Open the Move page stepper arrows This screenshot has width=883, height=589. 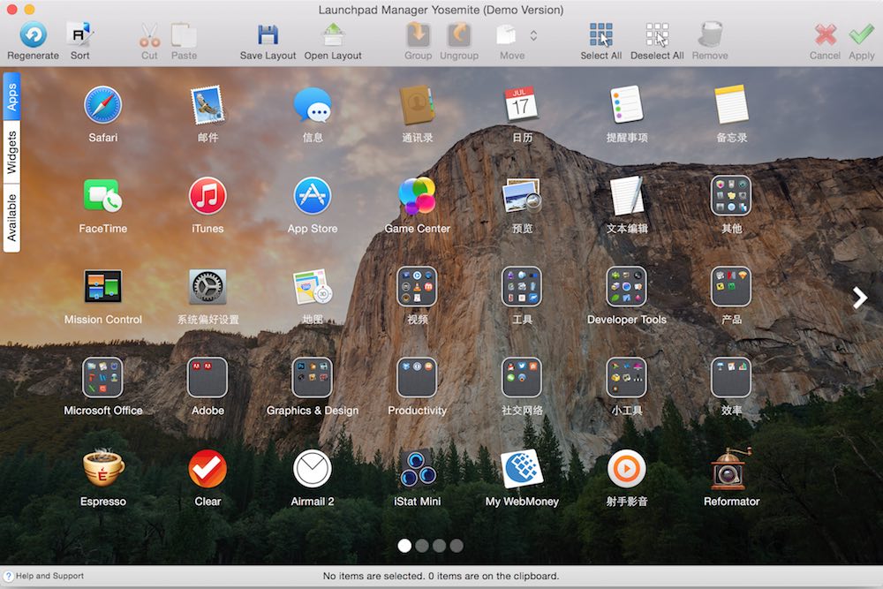(x=533, y=35)
